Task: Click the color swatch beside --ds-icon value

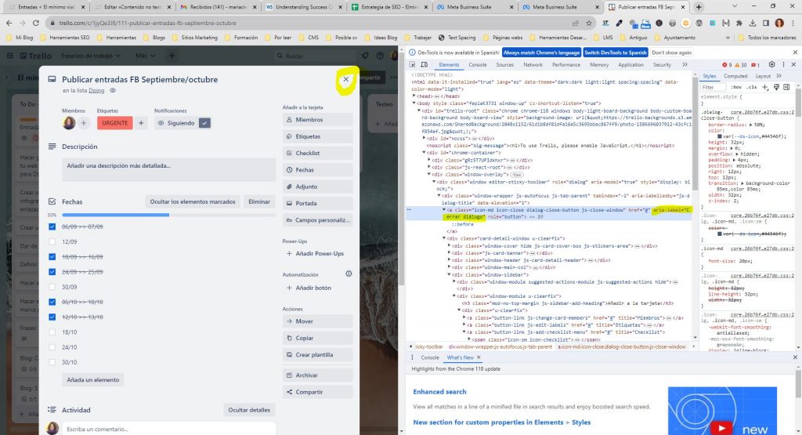Action: coord(719,136)
